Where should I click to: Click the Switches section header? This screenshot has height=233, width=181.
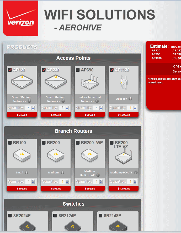(x=73, y=204)
